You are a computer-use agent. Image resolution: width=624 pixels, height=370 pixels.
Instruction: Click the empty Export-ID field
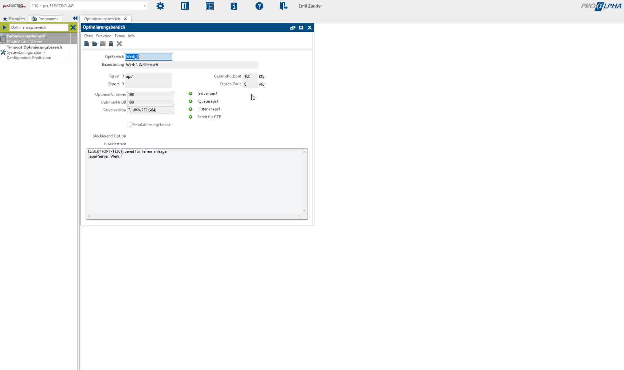(x=148, y=84)
